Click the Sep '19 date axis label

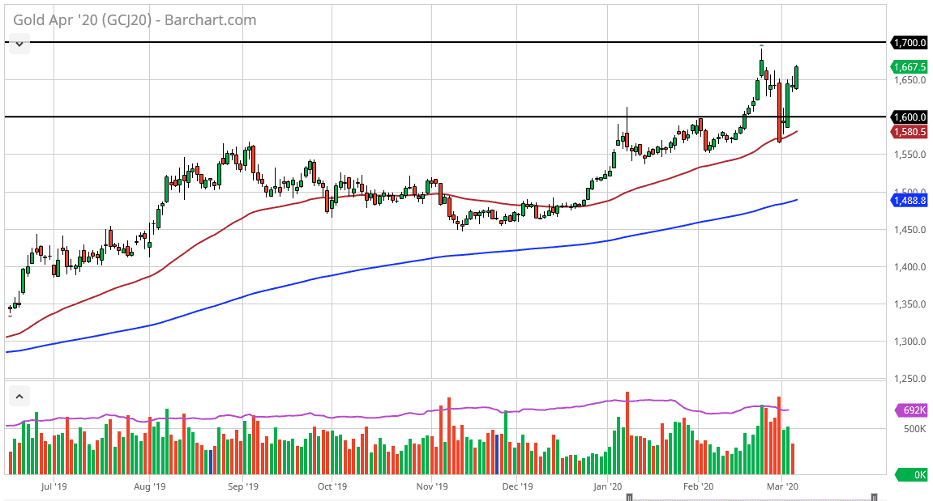[242, 486]
